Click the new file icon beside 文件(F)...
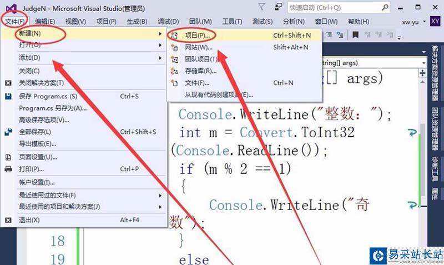The width and height of the screenshot is (444, 265). (174, 83)
